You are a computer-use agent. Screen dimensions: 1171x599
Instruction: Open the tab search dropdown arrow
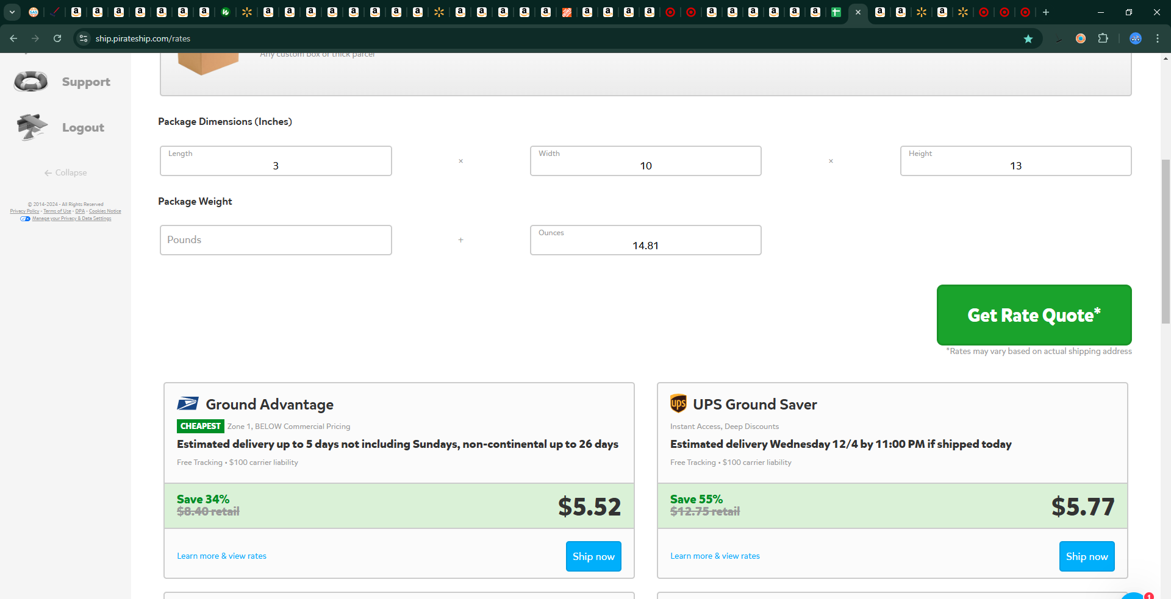[x=12, y=12]
